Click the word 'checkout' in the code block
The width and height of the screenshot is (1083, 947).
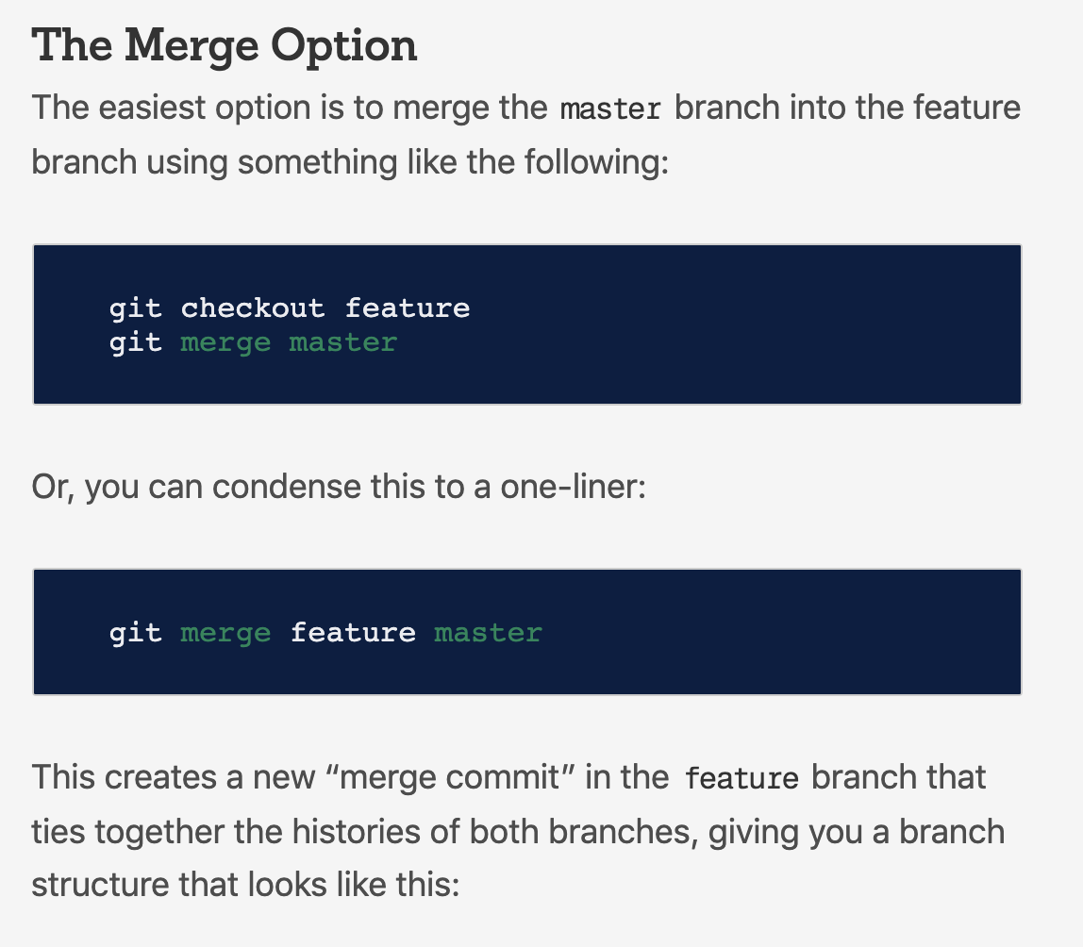[x=253, y=307]
